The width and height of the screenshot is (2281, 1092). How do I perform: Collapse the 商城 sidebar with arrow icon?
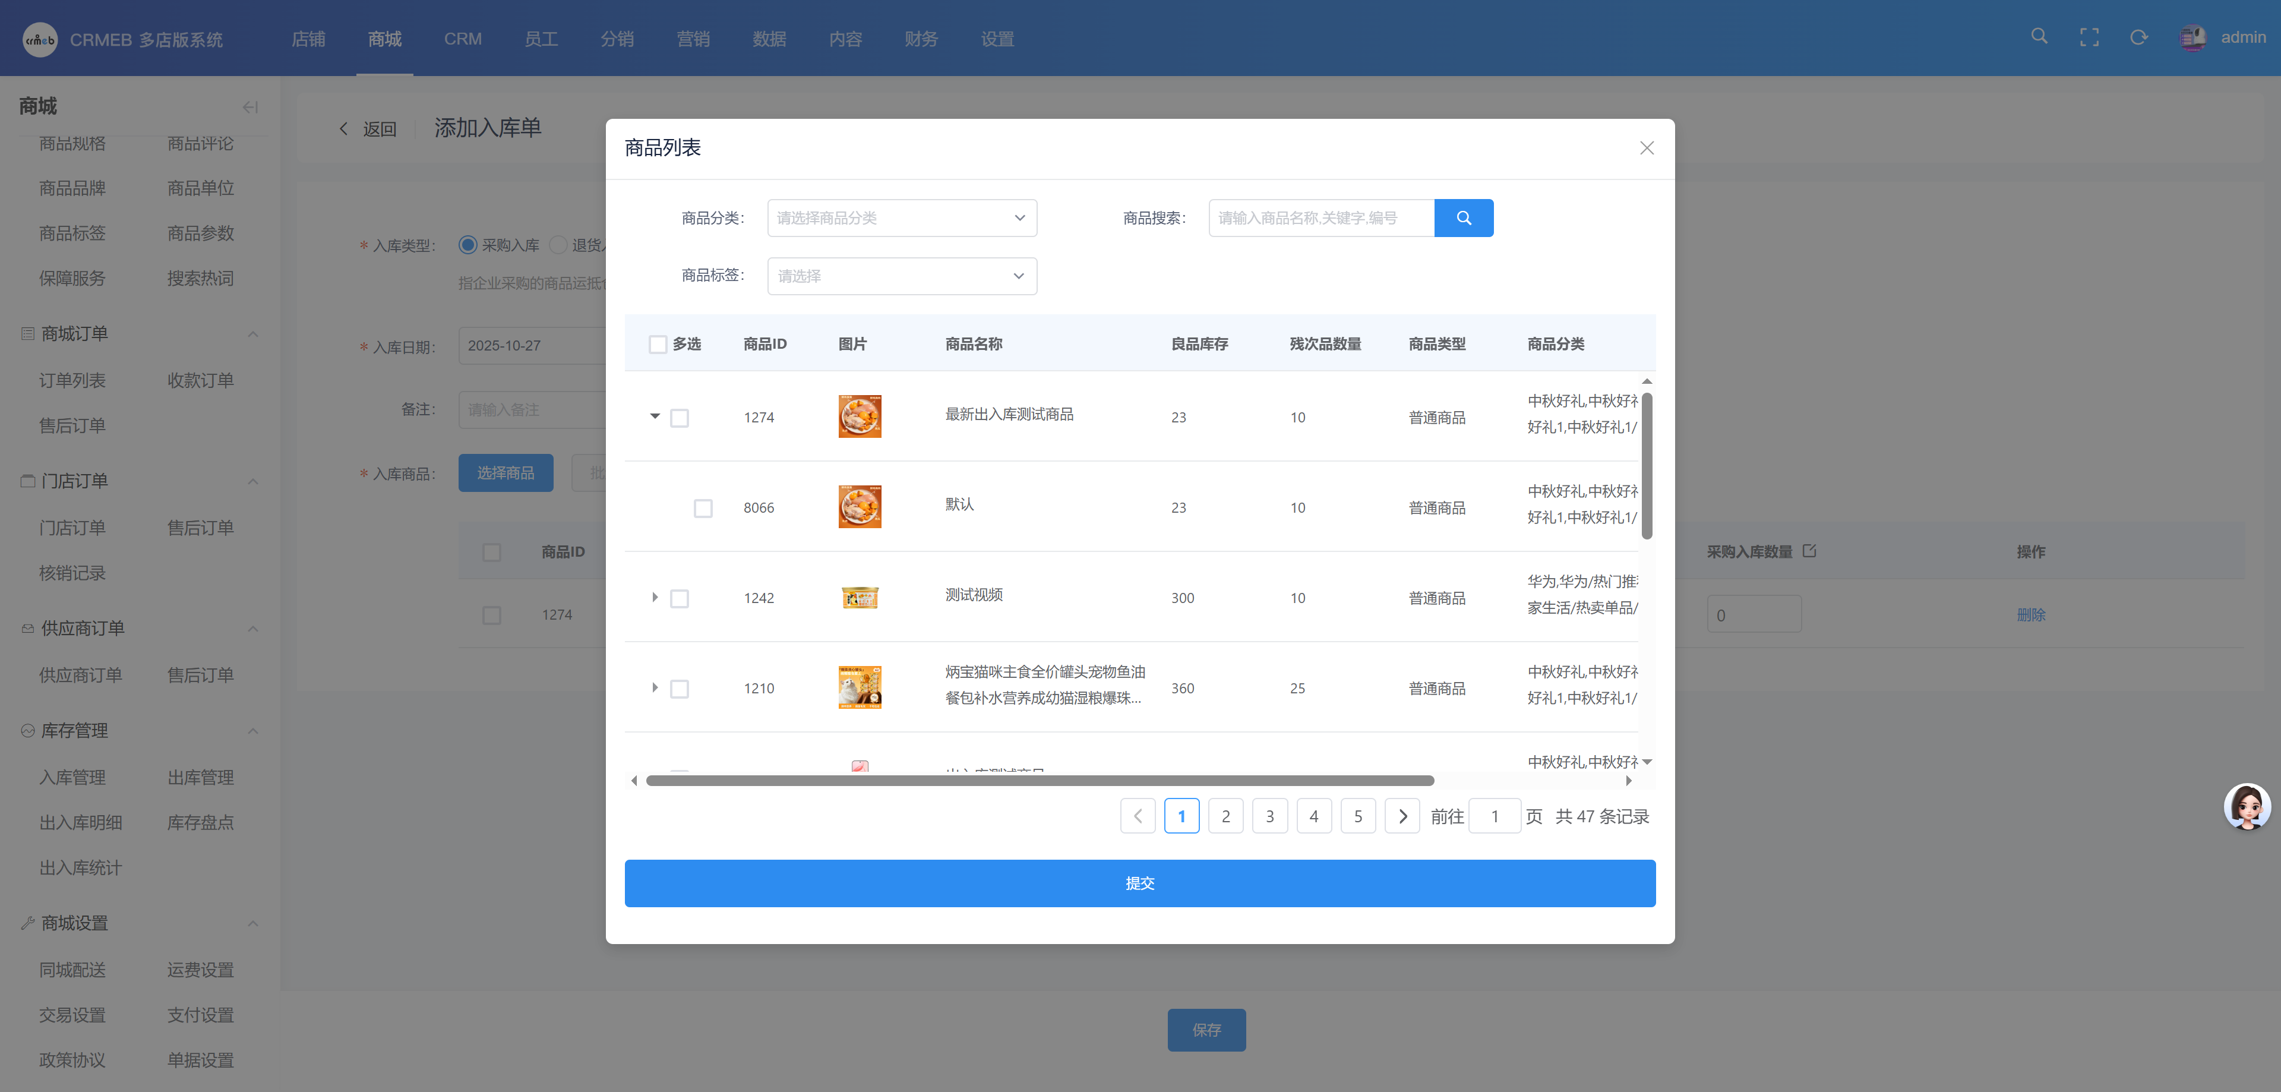pos(249,107)
